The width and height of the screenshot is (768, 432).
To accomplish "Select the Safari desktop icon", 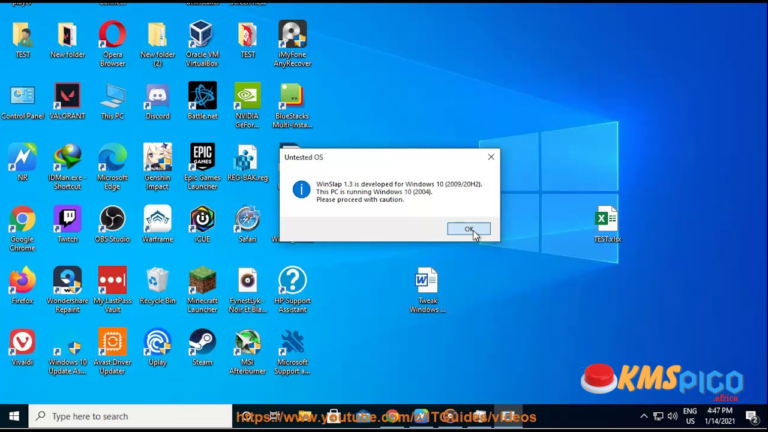I will [247, 225].
